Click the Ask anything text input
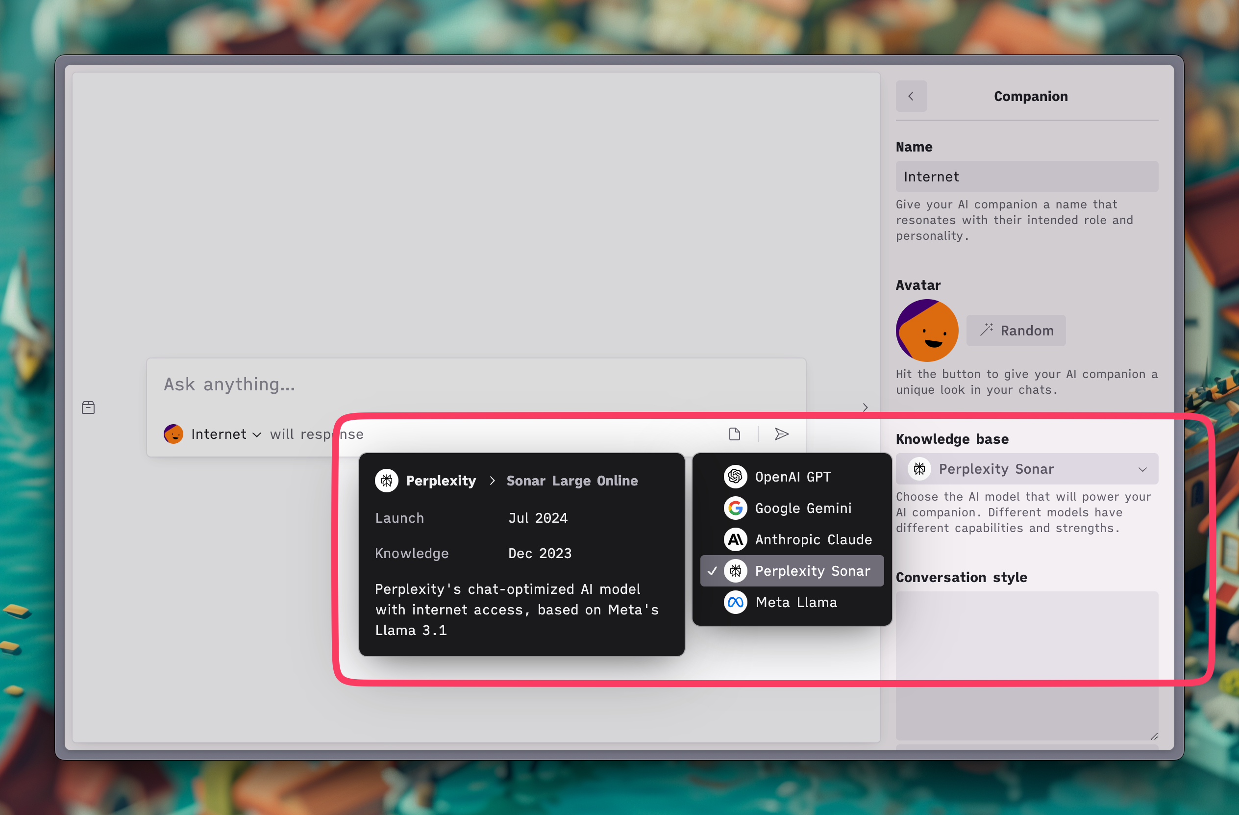 click(x=476, y=384)
